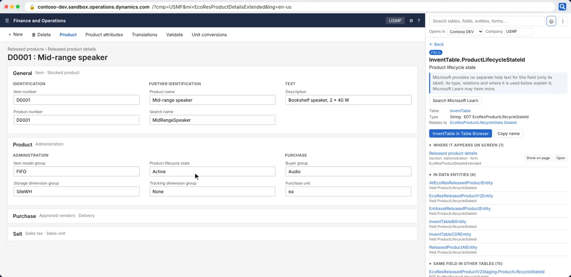Focus the side panel search field
Image resolution: width=571 pixels, height=277 pixels.
(x=487, y=21)
